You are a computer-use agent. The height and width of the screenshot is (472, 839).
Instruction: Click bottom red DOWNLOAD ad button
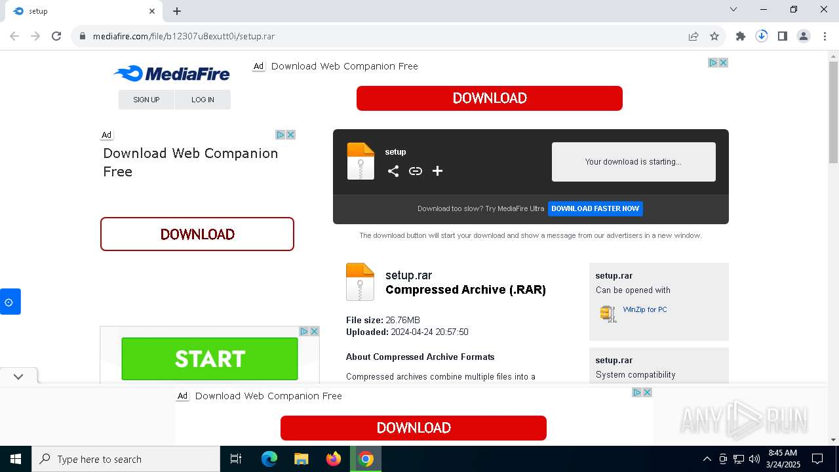click(x=414, y=428)
